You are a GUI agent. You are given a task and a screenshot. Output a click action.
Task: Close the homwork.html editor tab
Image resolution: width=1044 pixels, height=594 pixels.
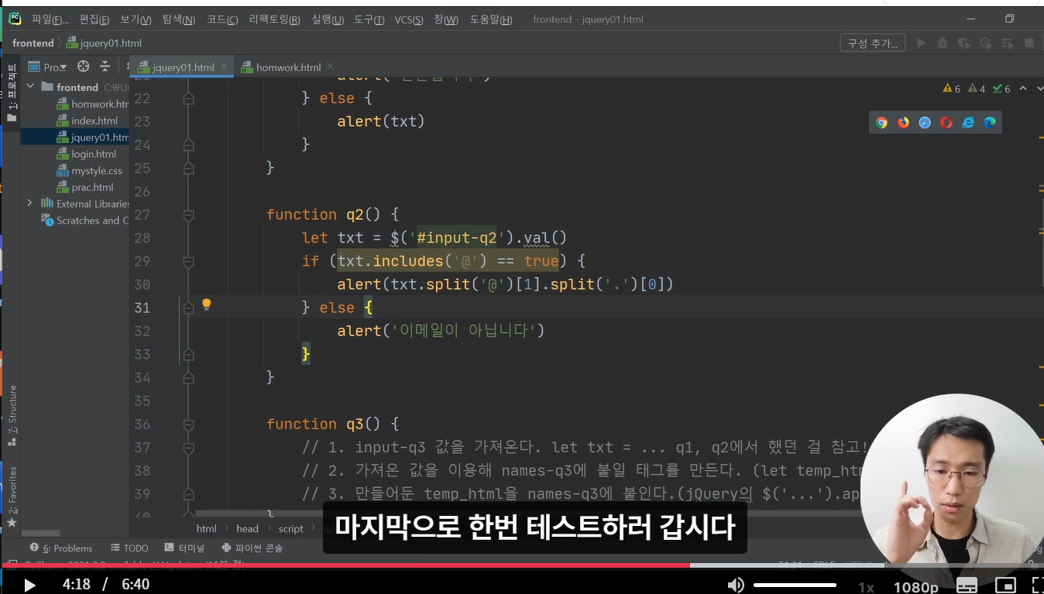point(331,67)
